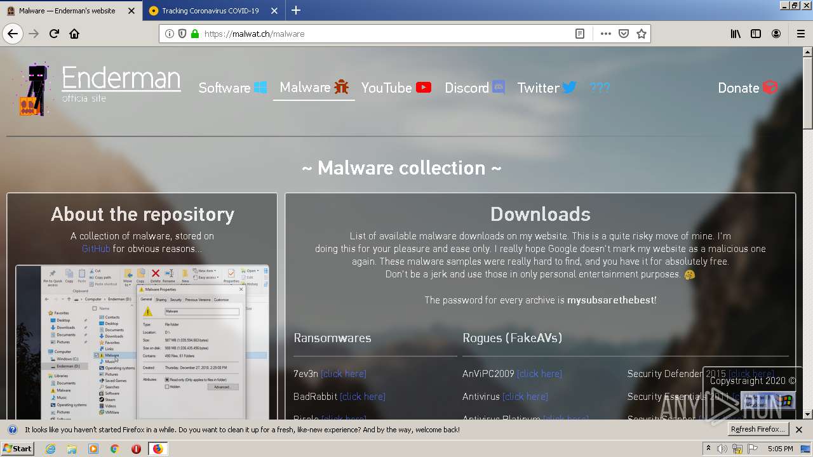
Task: Show sidebars icon in toolbar
Action: coord(756,34)
